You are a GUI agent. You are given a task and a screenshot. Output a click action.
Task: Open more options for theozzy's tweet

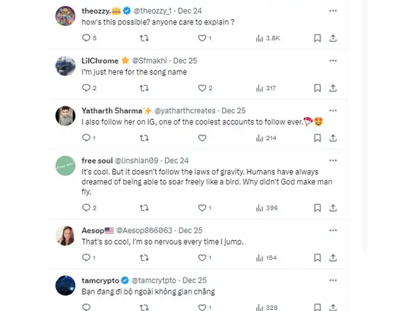pos(333,11)
